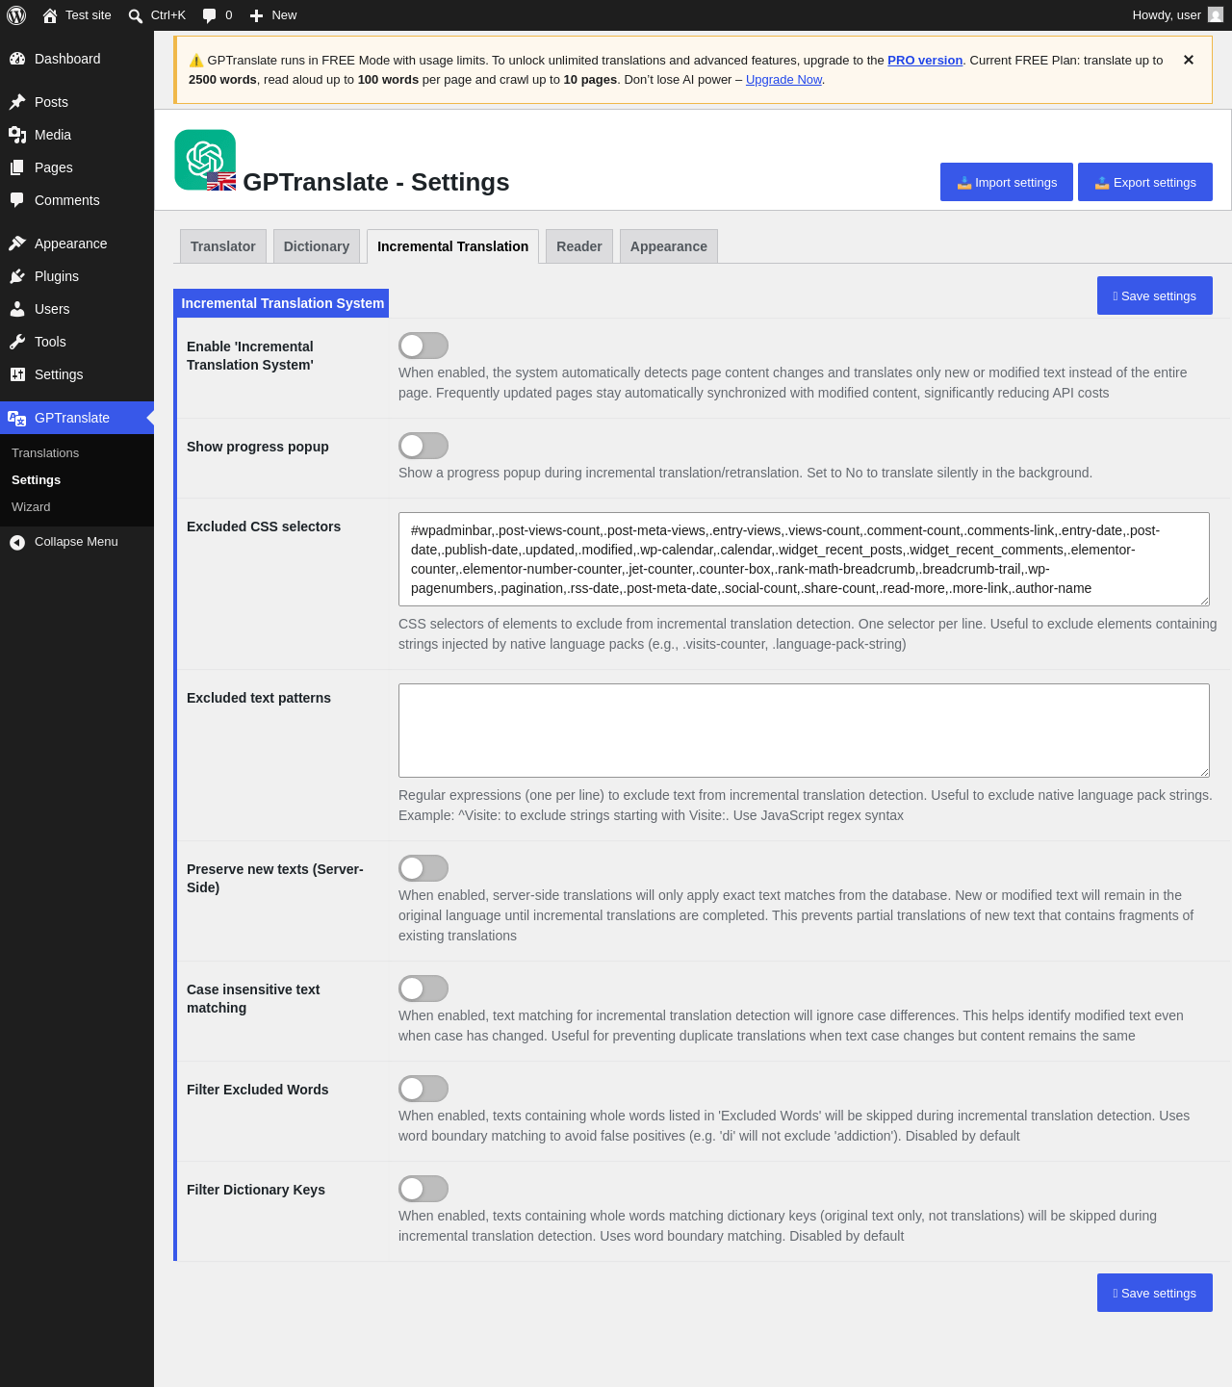Switch on Filter Dictionary Keys toggle
This screenshot has height=1387, width=1232.
coord(423,1189)
